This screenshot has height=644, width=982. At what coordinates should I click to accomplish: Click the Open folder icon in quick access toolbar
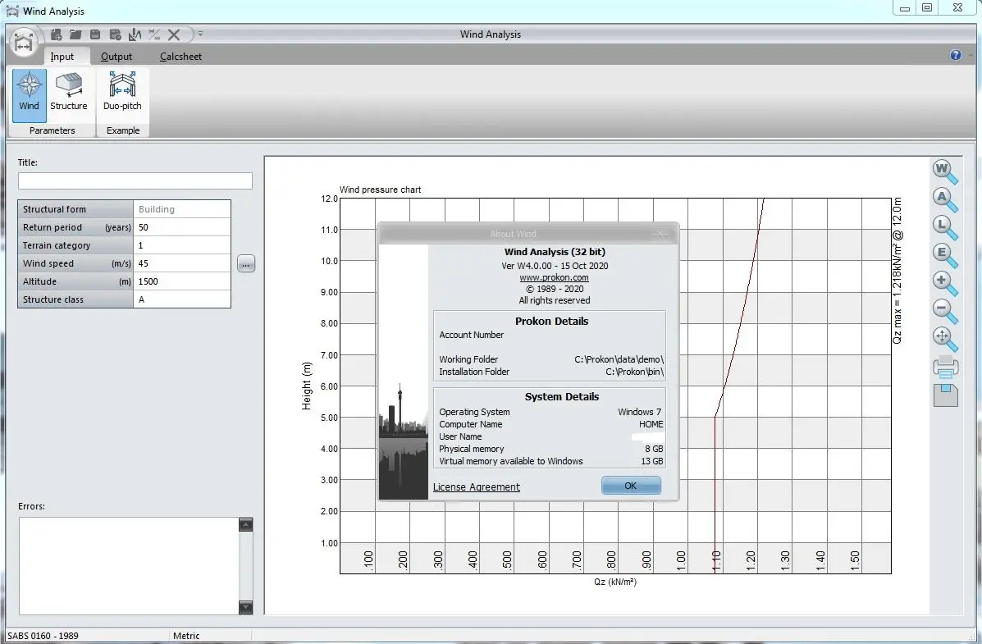75,34
